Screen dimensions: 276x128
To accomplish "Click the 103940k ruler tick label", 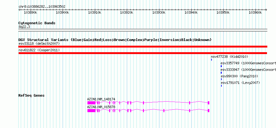I will click(x=191, y=13).
